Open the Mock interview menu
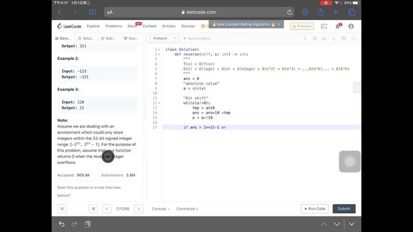The height and width of the screenshot is (232, 413). (x=132, y=26)
